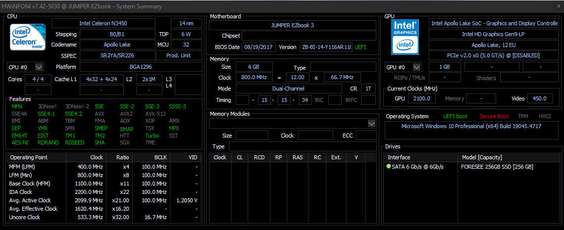Viewport: 564px width, 230px height.
Task: Click the Interface column header in Drives
Action: pos(399,157)
